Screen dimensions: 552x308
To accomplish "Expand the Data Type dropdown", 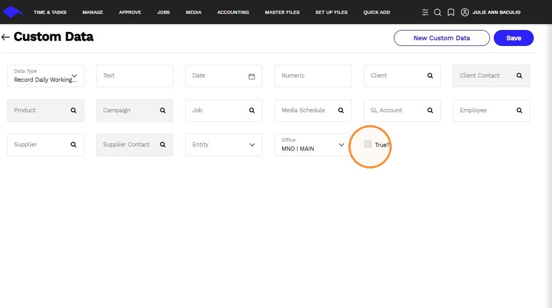I will coord(45,76).
